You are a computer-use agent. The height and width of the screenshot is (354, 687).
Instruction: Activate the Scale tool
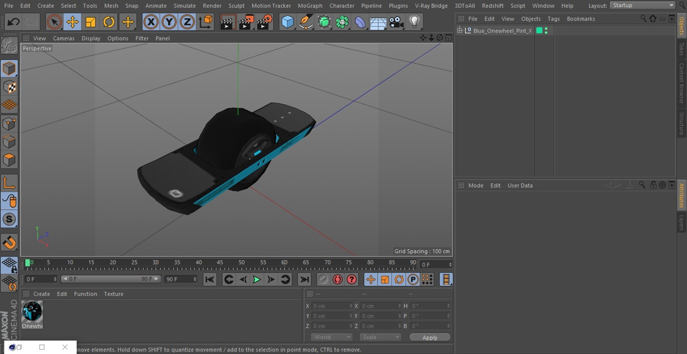pyautogui.click(x=91, y=22)
